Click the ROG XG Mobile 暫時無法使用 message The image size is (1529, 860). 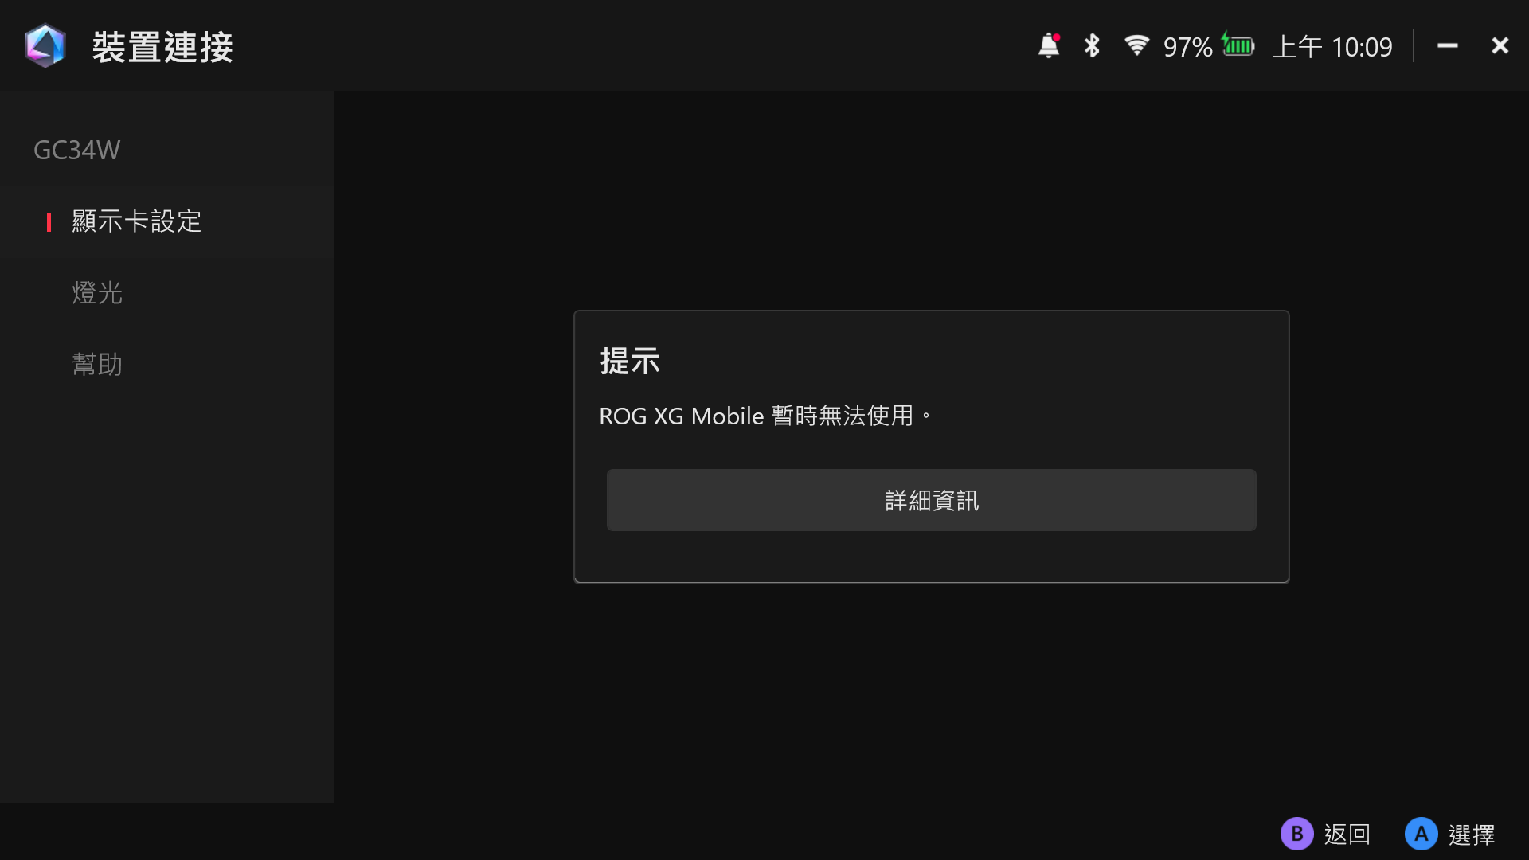pos(765,416)
